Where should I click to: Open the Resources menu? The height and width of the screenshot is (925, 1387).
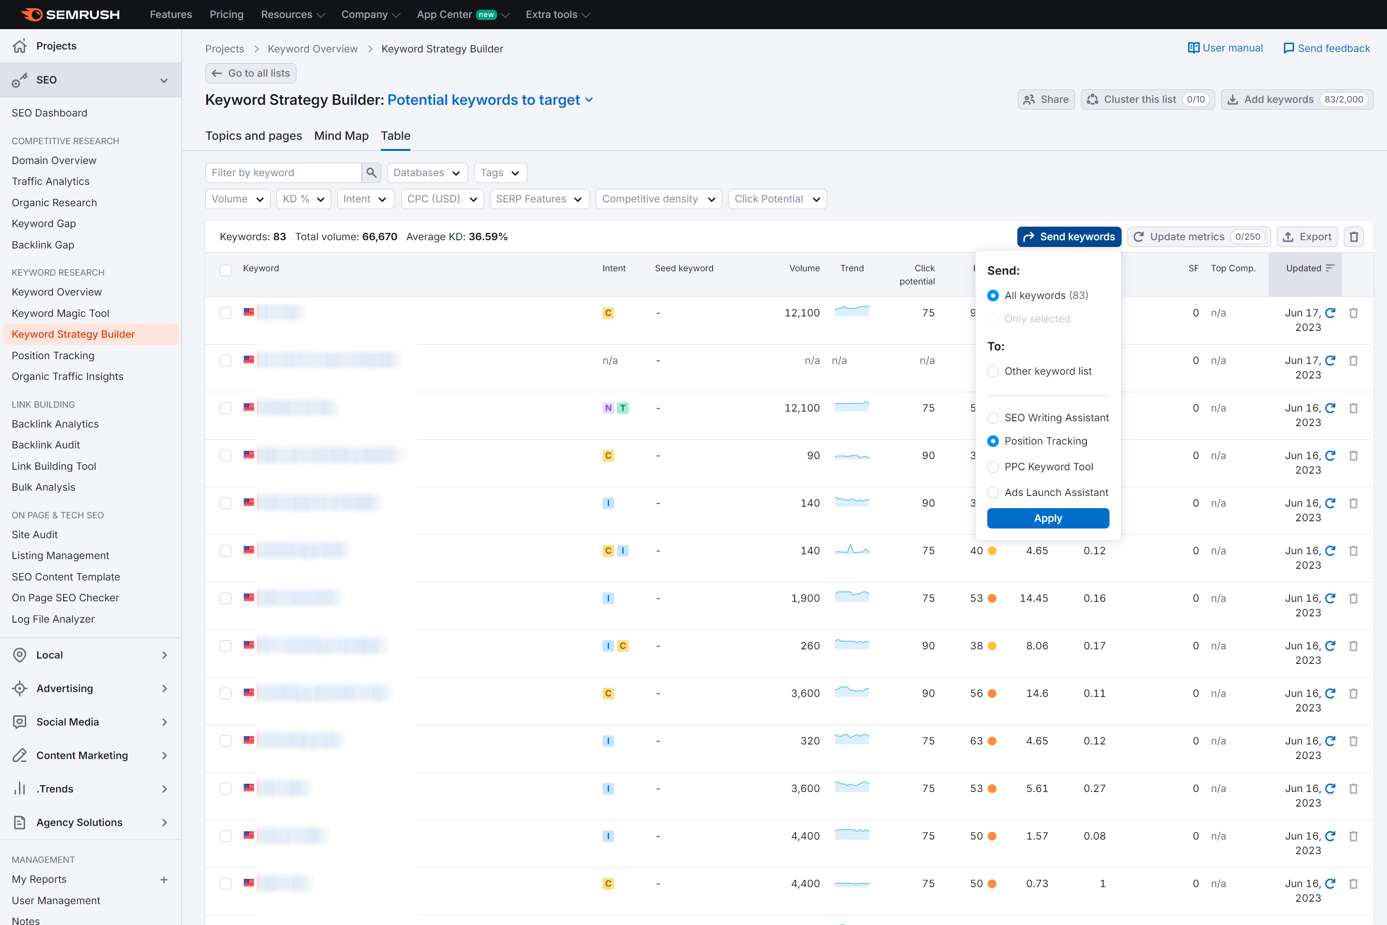[x=293, y=14]
